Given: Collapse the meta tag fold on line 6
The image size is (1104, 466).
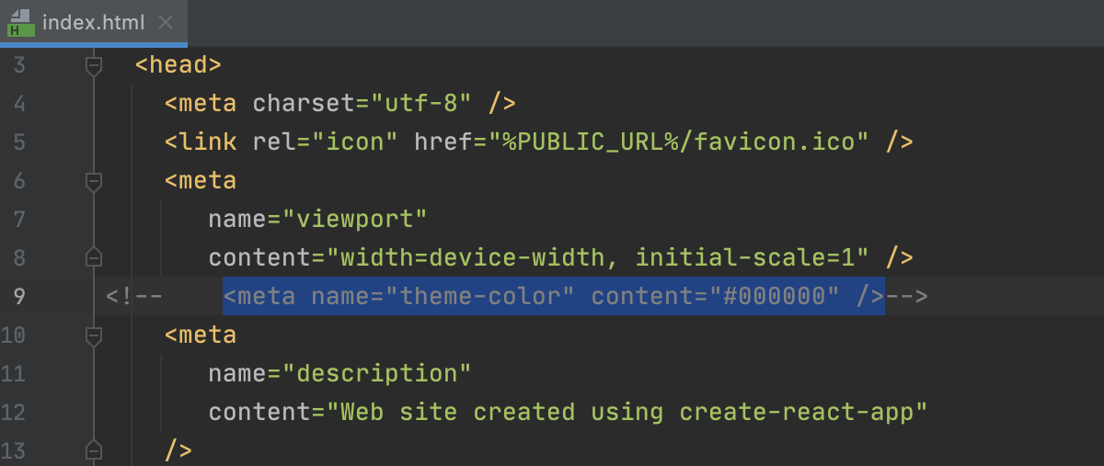Looking at the screenshot, I should 93,181.
